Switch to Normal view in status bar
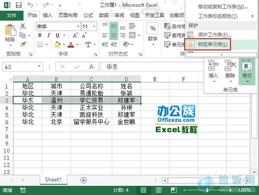 pyautogui.click(x=143, y=190)
